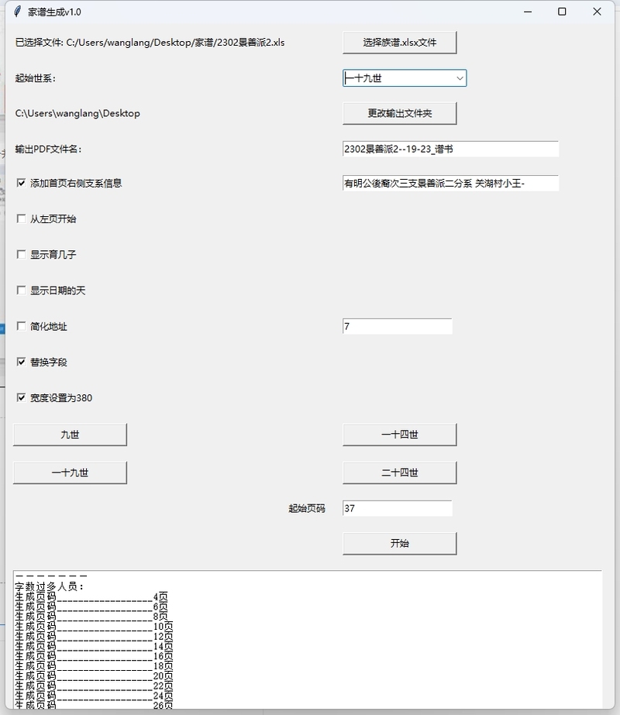Choose the 一十九世 button
Viewport: 620px width, 715px height.
71,473
